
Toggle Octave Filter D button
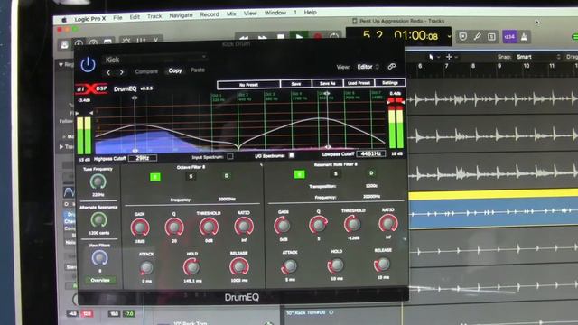pyautogui.click(x=227, y=176)
